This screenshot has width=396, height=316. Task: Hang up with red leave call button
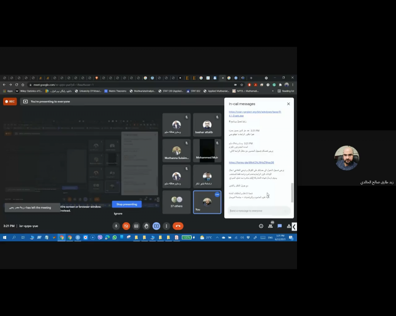pyautogui.click(x=178, y=226)
